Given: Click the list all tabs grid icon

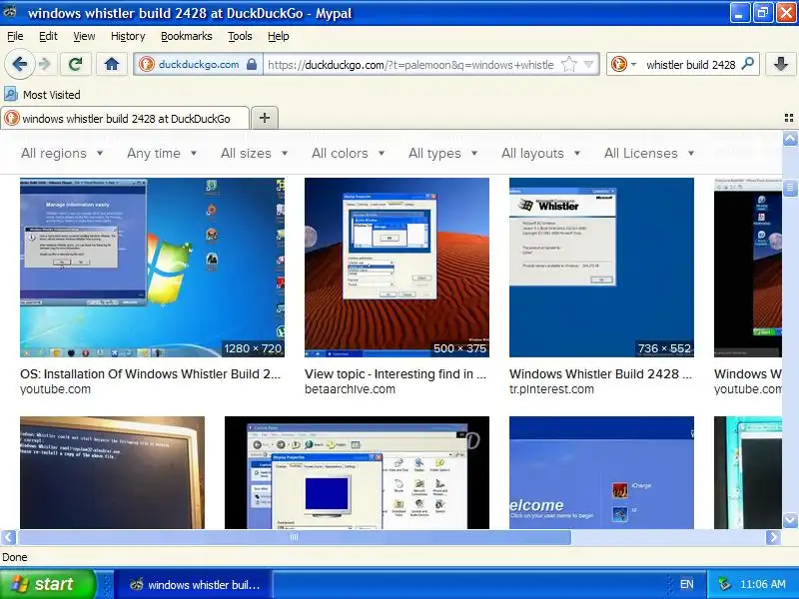Looking at the screenshot, I should click(x=789, y=118).
